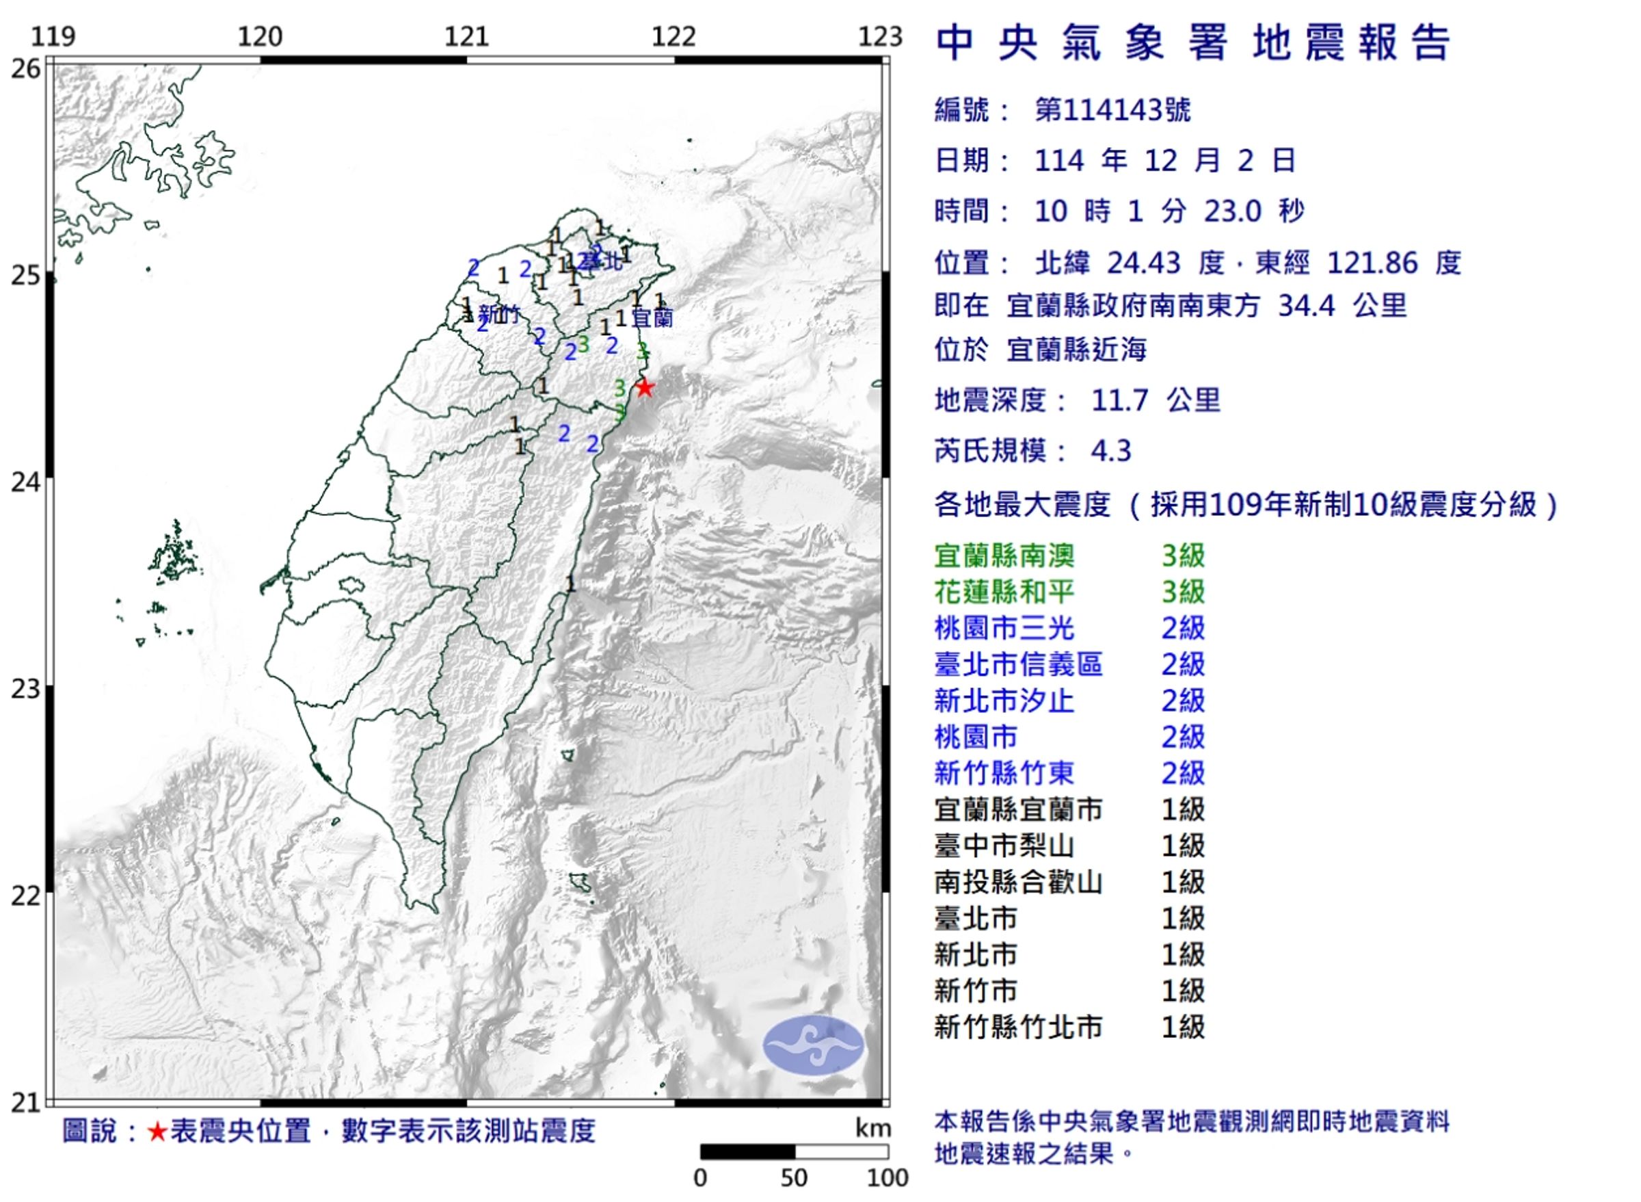1641x1202 pixels.
Task: Click the location text 宜蘭縣近海
Action: (1077, 351)
